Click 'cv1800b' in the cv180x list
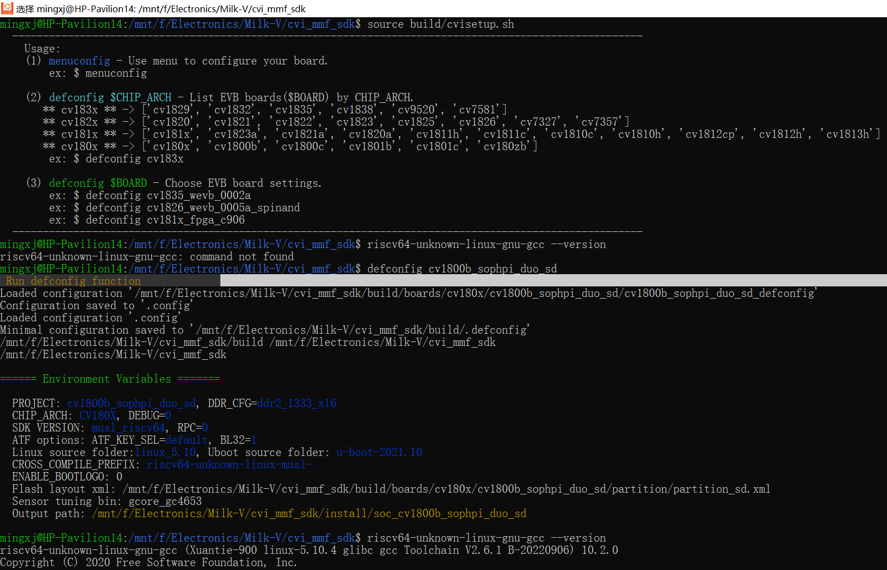The image size is (887, 570). (x=236, y=147)
